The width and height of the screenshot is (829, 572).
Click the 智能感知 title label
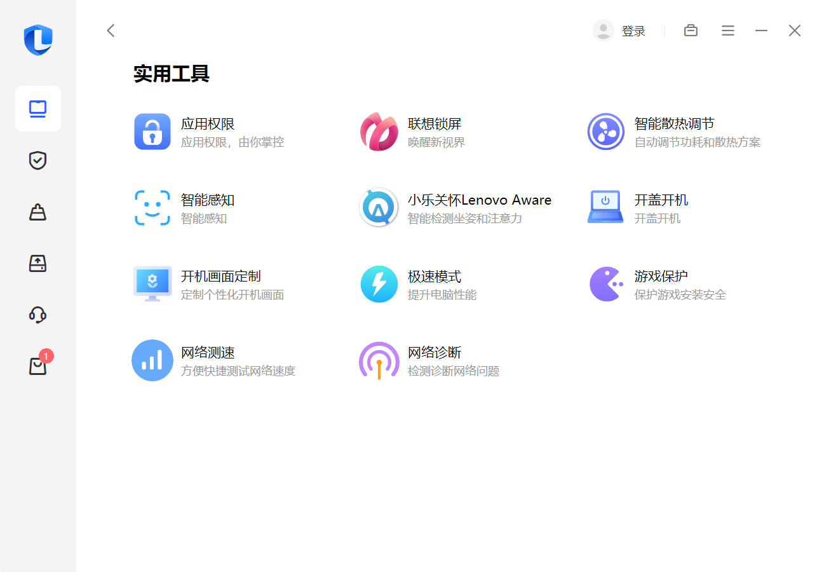pos(208,200)
